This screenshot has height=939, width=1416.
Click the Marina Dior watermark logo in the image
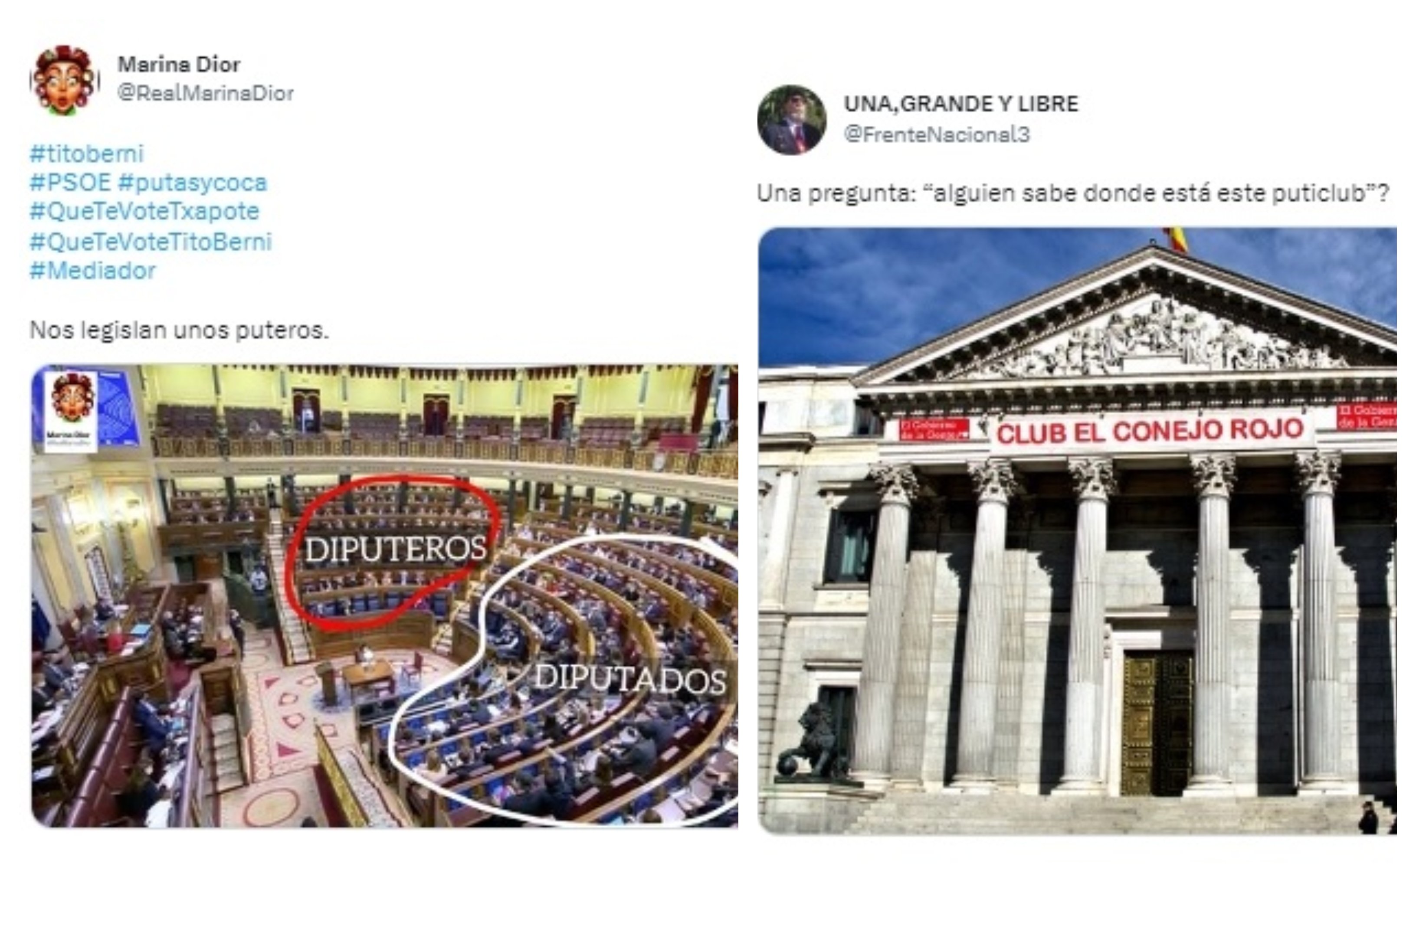tap(72, 412)
